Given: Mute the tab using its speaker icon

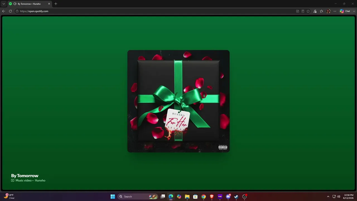Looking at the screenshot, I should [x=15, y=4].
